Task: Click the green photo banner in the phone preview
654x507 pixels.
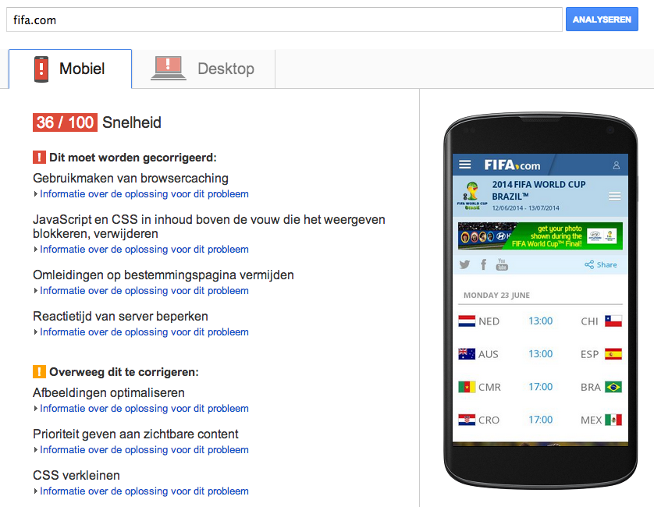Action: pyautogui.click(x=540, y=236)
